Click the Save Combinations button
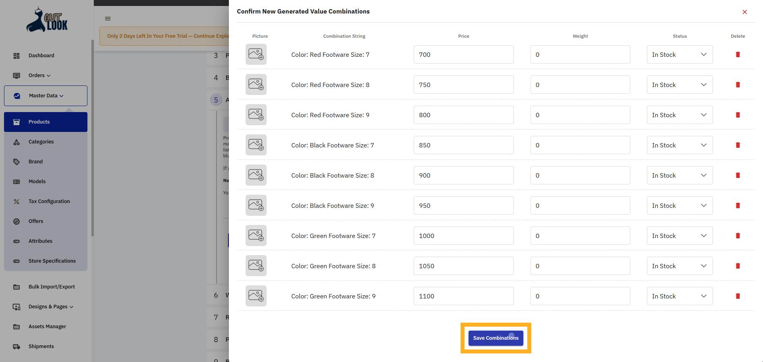The image size is (763, 362). point(496,338)
